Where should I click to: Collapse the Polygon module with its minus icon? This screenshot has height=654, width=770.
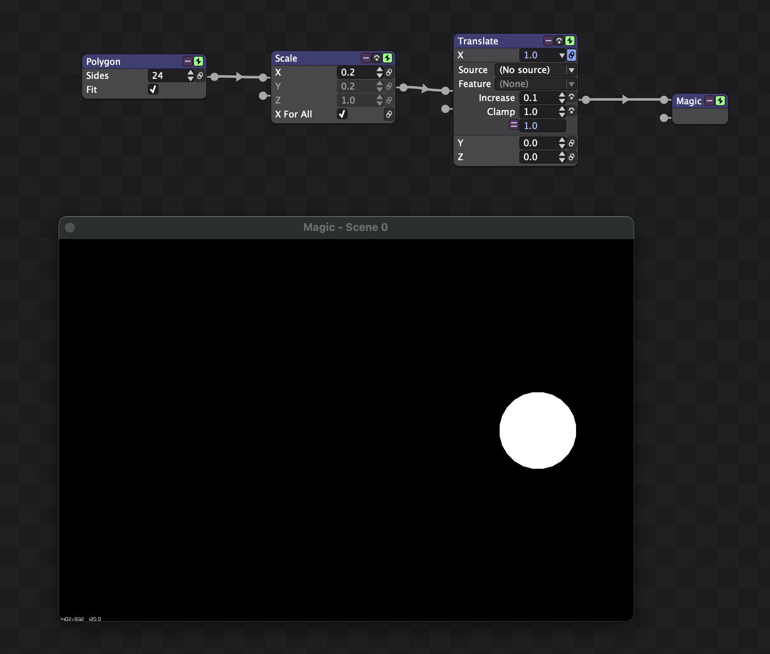tap(187, 62)
